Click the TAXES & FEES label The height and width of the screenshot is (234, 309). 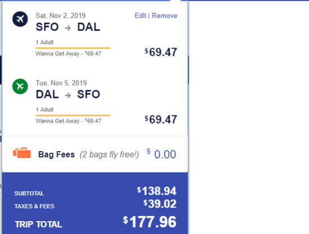pos(34,206)
